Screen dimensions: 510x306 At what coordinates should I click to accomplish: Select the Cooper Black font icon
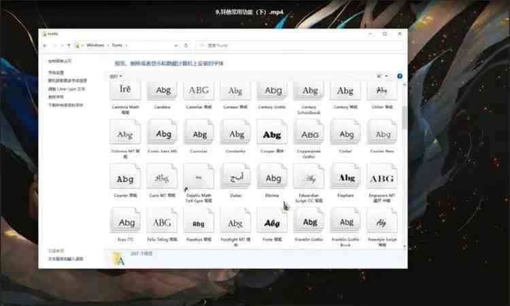pos(272,134)
